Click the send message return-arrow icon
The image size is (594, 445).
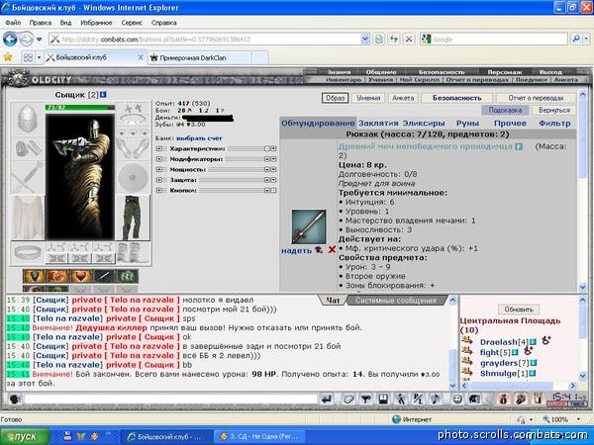pos(327,399)
